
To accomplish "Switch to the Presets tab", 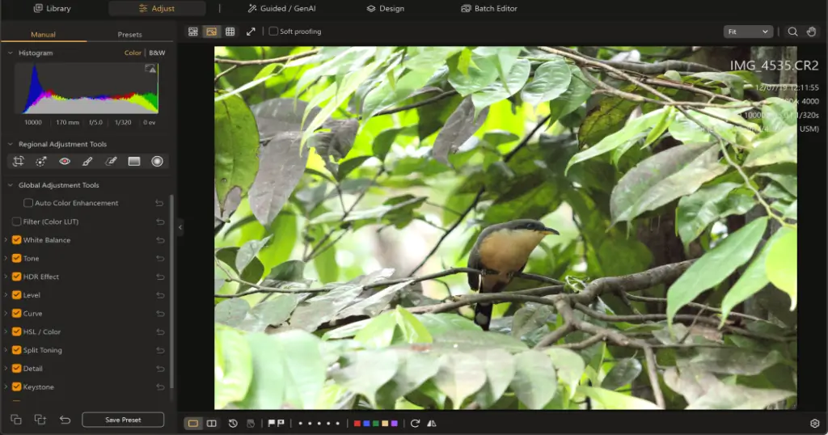I will pyautogui.click(x=130, y=34).
